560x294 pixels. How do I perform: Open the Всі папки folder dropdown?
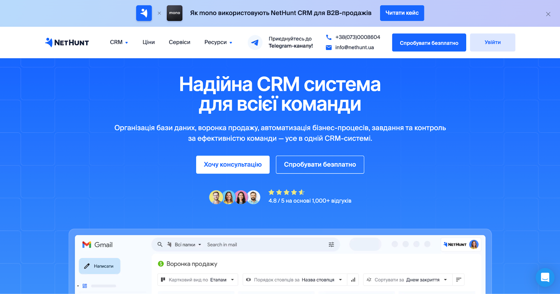coord(188,245)
